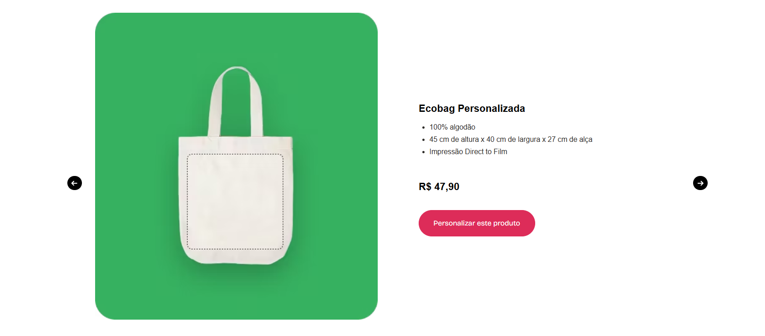Click the word Personalizada in the heading
This screenshot has height=336, width=765.
tap(491, 109)
